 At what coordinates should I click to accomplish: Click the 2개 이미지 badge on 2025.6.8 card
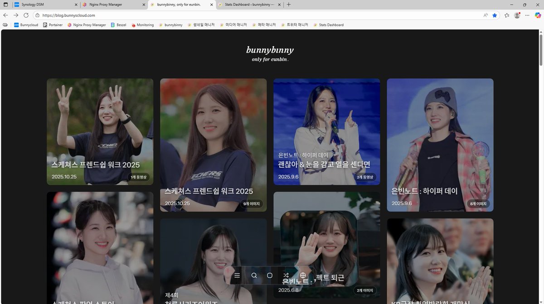[x=365, y=290]
